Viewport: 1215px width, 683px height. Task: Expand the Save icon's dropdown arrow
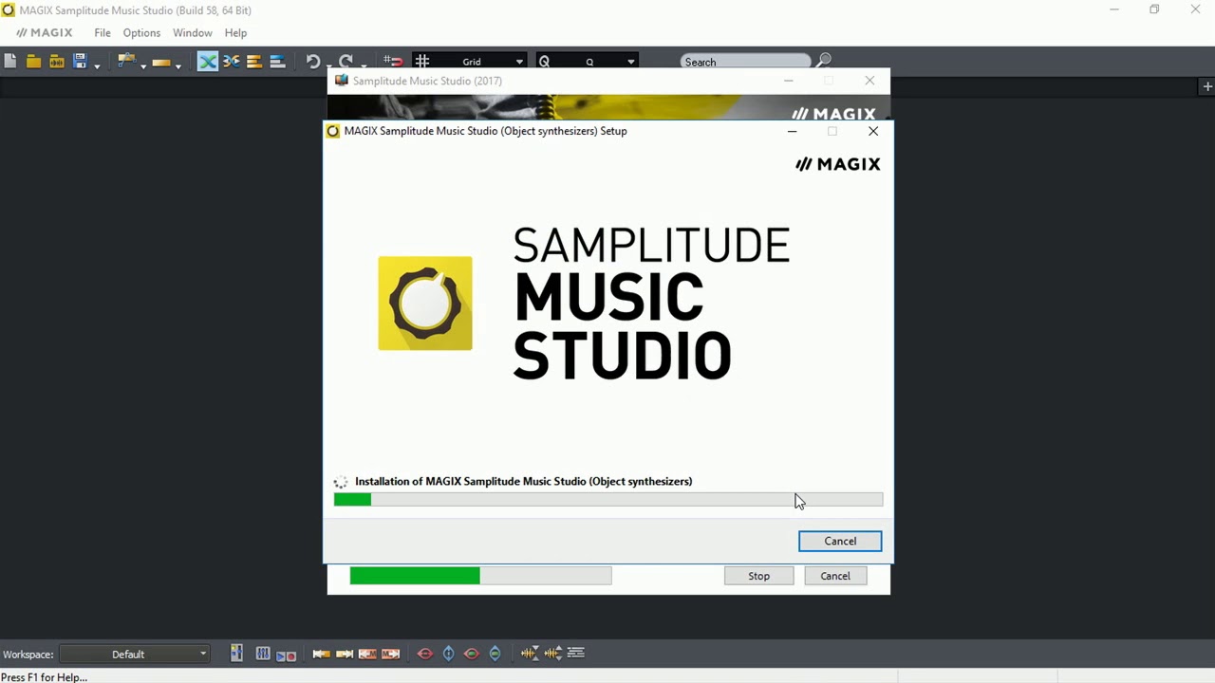point(97,65)
